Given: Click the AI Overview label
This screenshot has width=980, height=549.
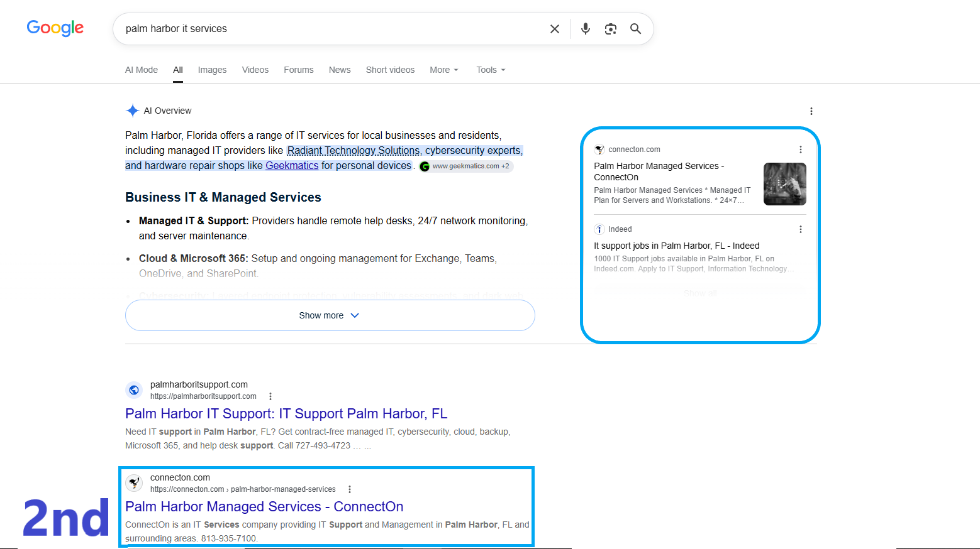Looking at the screenshot, I should [x=167, y=111].
